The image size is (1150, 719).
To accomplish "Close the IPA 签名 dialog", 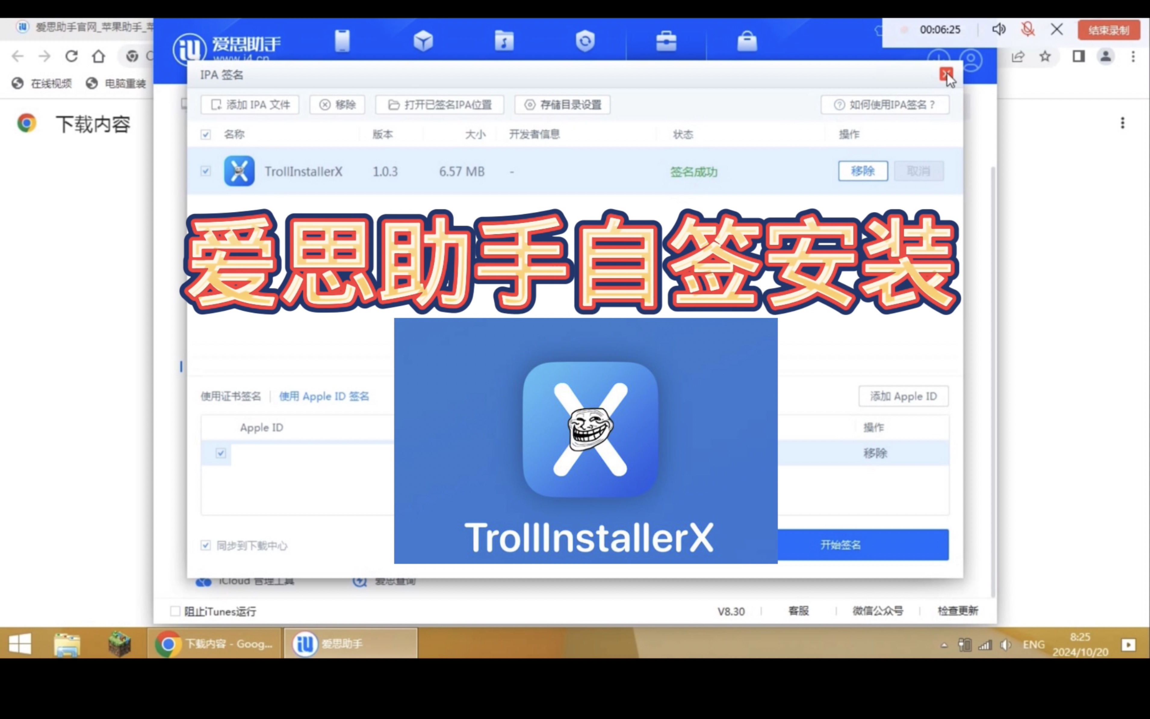I will click(x=946, y=75).
